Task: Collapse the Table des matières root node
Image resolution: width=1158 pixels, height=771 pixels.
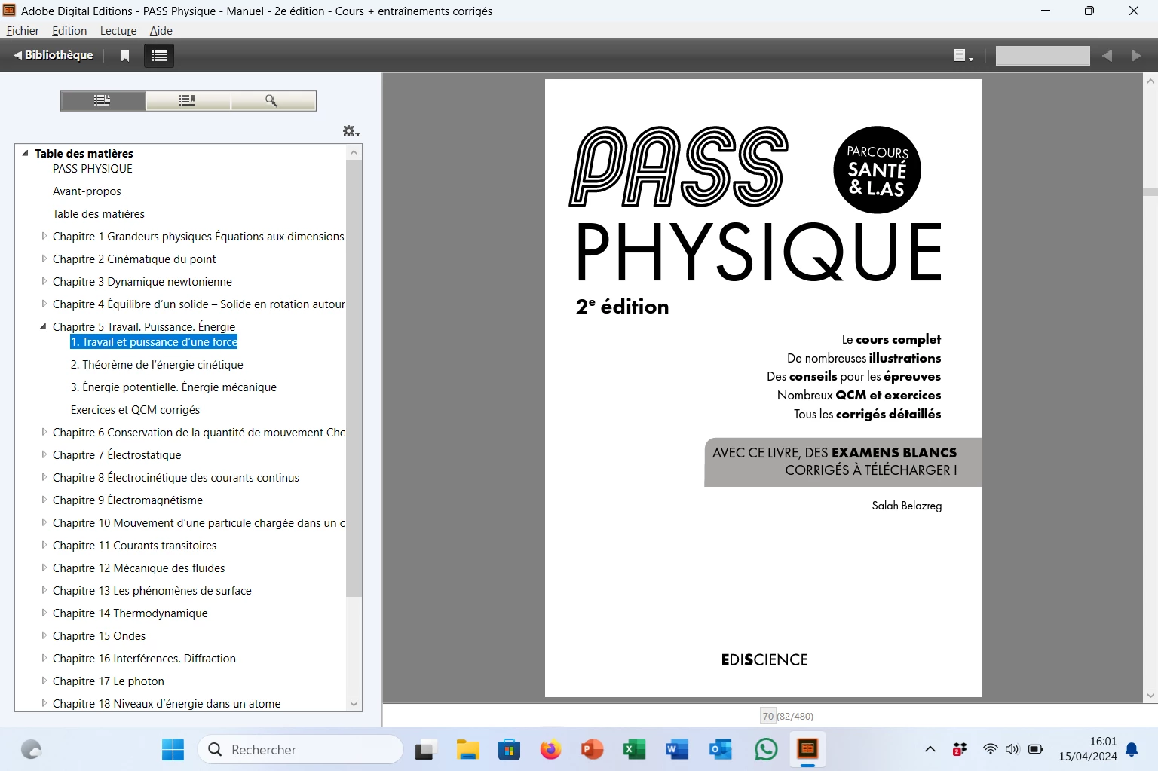Action: [x=25, y=153]
